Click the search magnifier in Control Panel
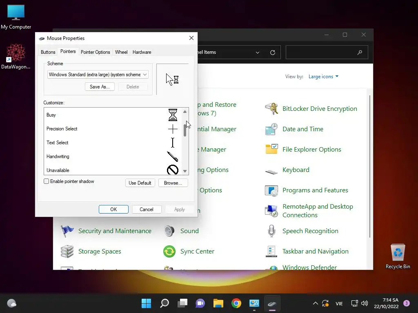This screenshot has height=313, width=418. [x=360, y=53]
